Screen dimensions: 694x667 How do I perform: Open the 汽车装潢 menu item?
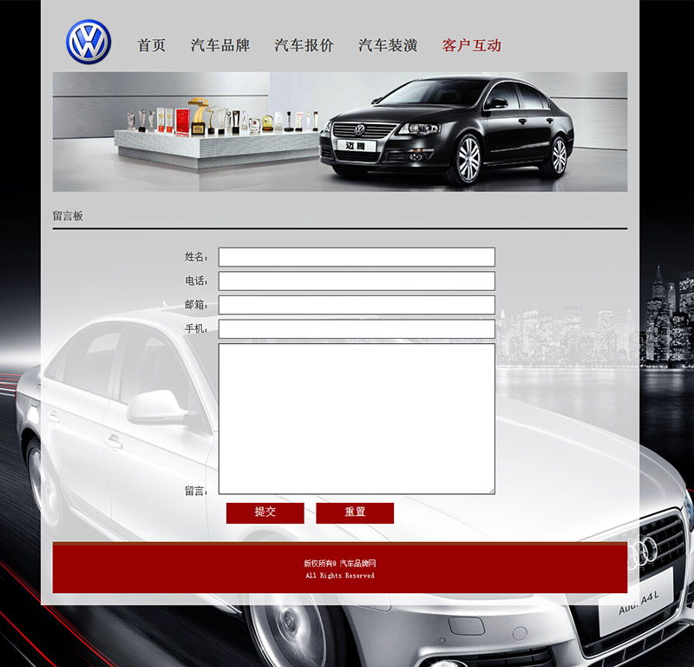pyautogui.click(x=388, y=45)
